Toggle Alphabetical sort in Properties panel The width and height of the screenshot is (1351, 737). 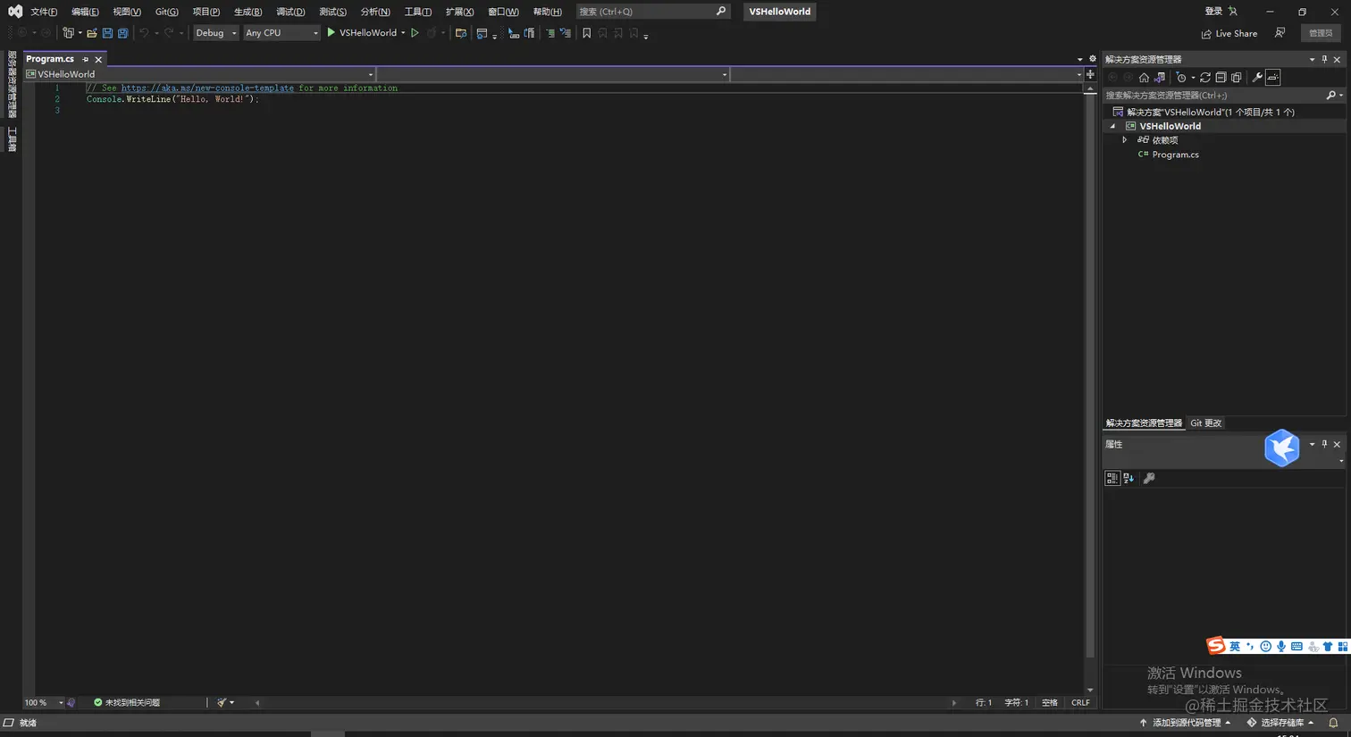[x=1129, y=478]
